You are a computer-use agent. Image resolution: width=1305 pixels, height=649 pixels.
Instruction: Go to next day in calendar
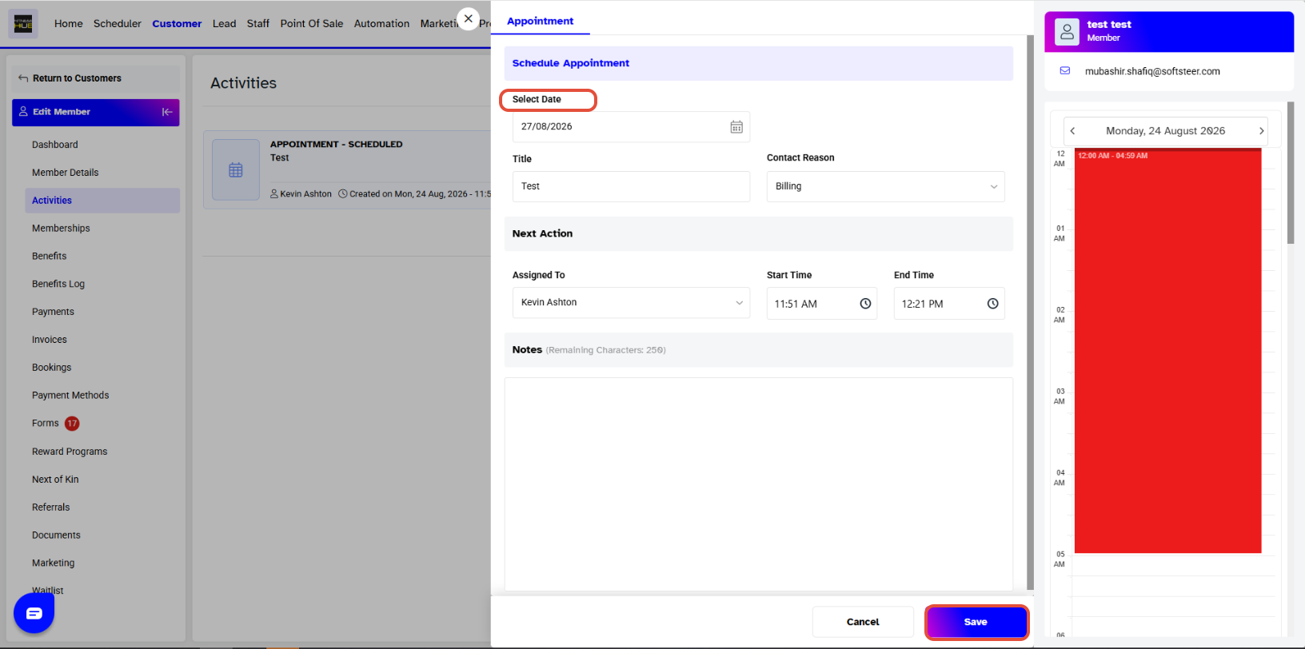[1261, 131]
